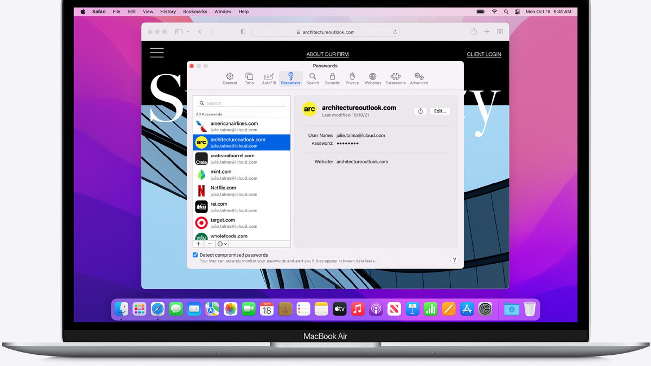This screenshot has height=366, width=651.
Task: Open the CLIENT LOGIN link
Action: click(x=484, y=54)
